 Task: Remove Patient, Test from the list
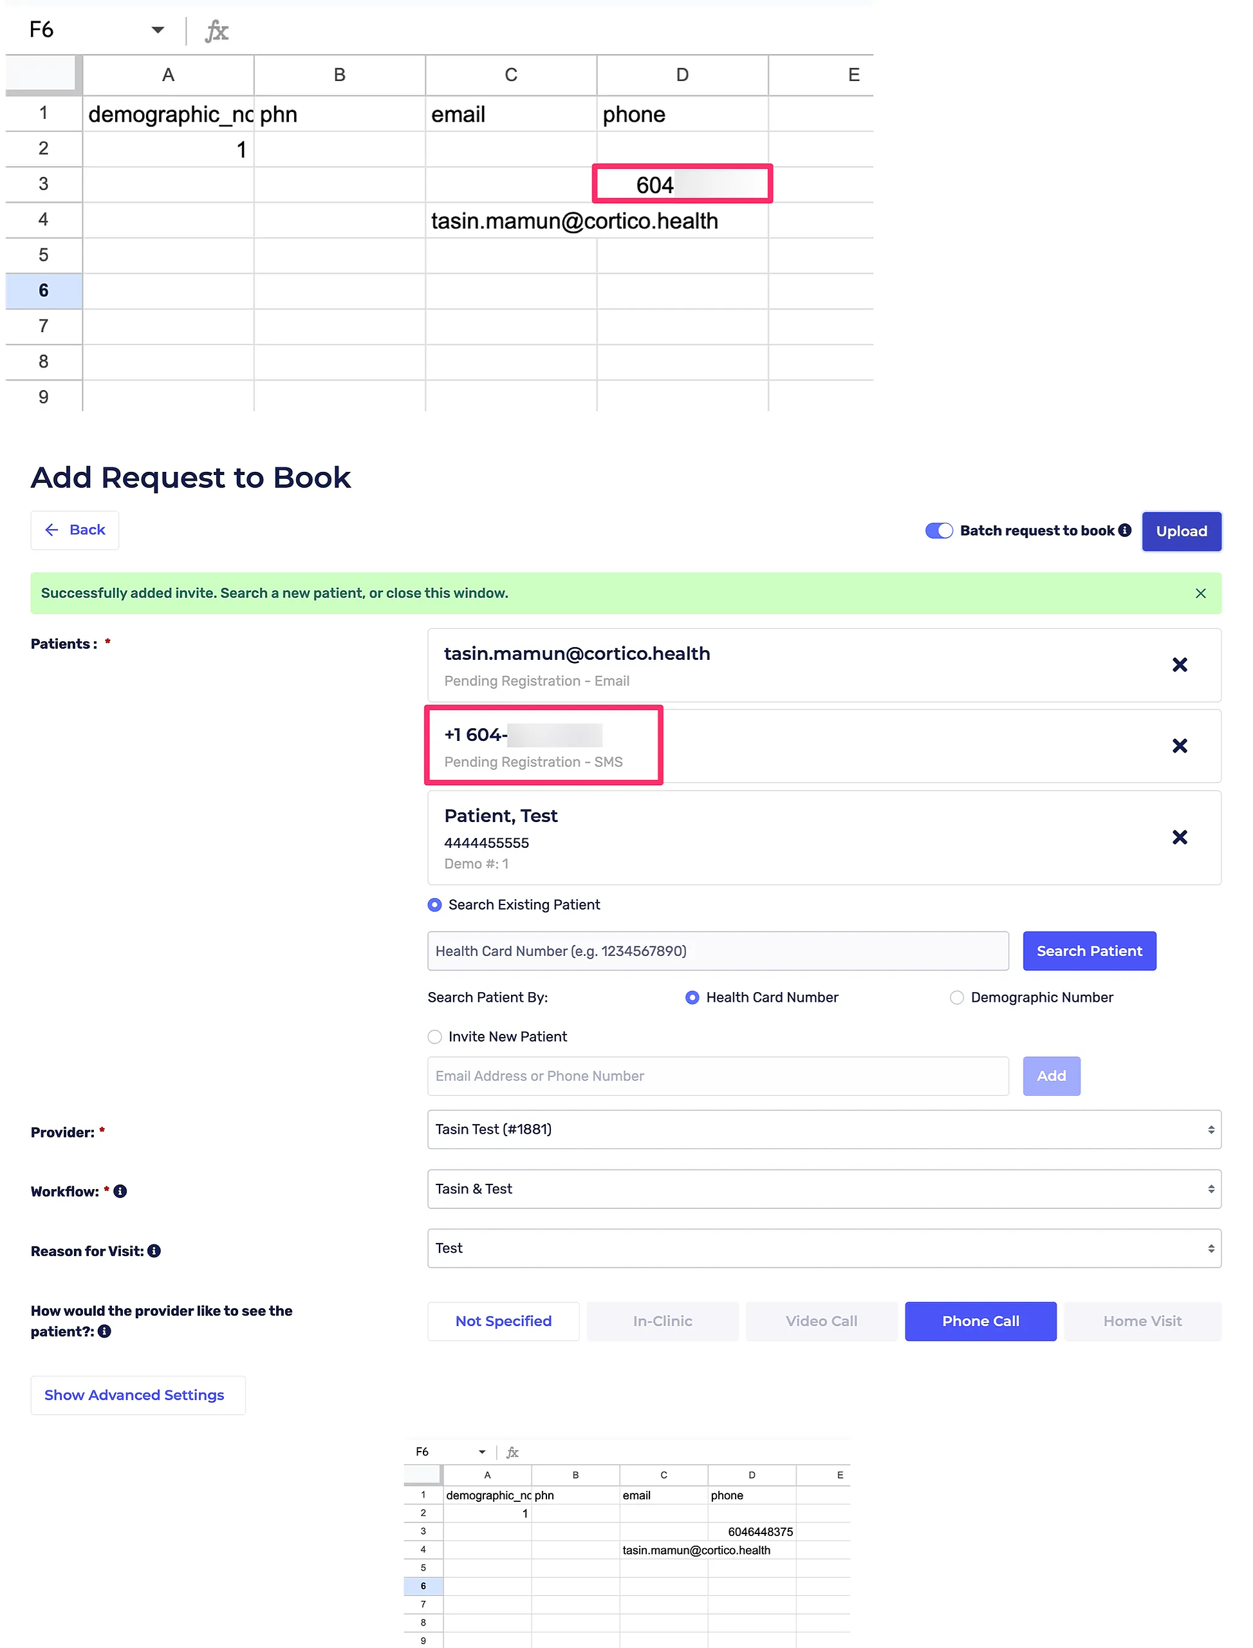pyautogui.click(x=1179, y=837)
